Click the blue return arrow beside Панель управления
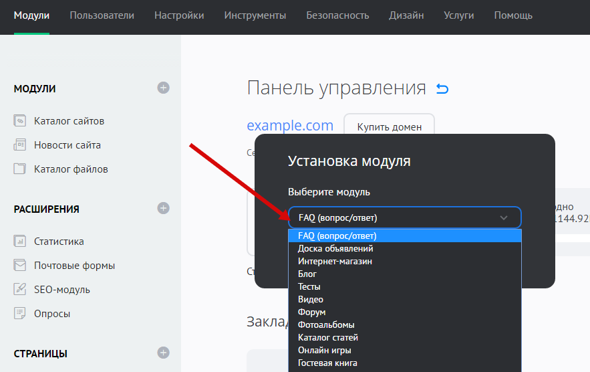This screenshot has width=590, height=372. click(x=442, y=89)
